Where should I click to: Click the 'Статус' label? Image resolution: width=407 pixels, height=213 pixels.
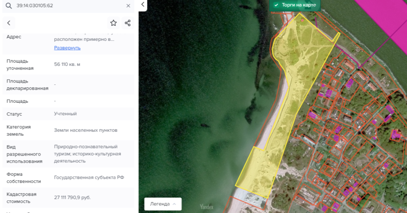click(x=14, y=114)
